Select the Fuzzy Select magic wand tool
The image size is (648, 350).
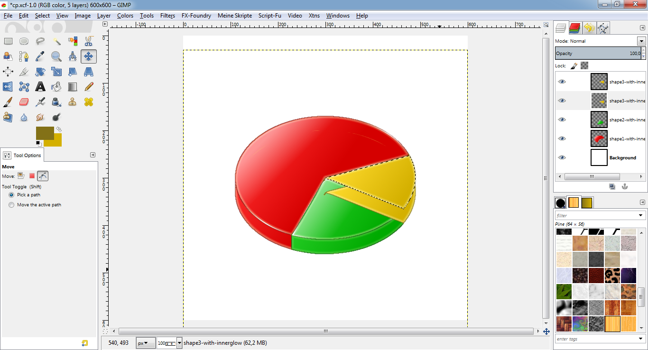pos(56,41)
